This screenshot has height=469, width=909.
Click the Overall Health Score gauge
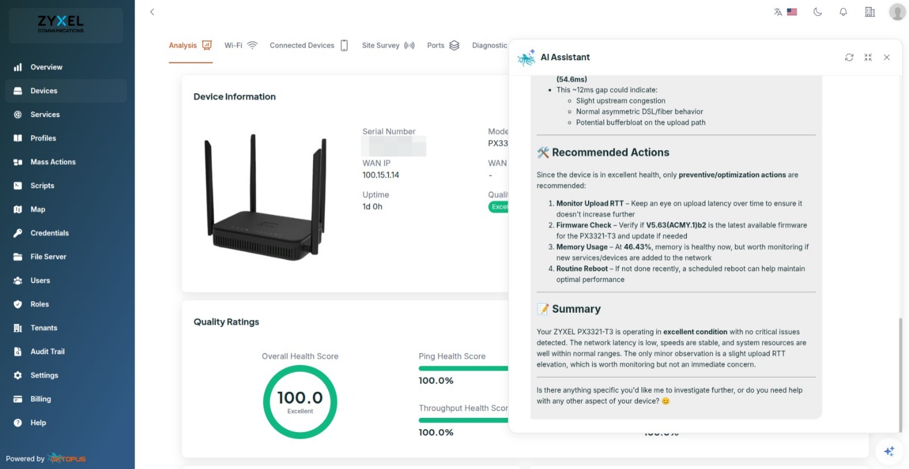click(300, 402)
